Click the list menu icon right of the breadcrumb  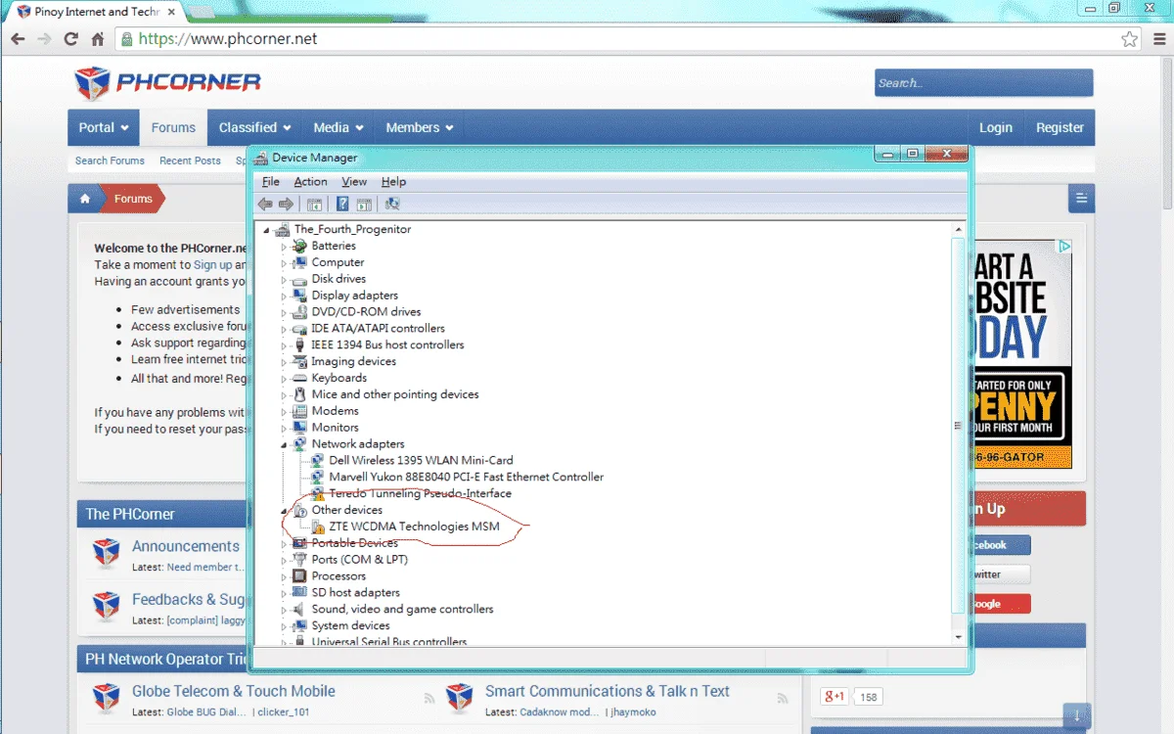tap(1081, 199)
